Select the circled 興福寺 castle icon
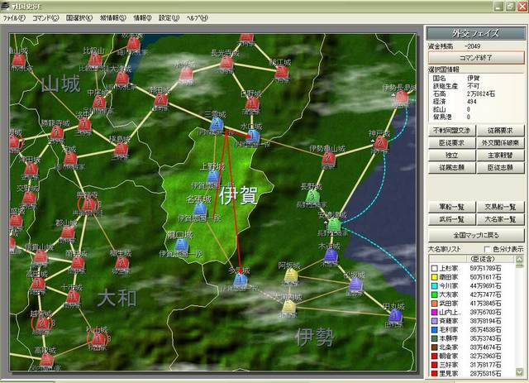529x383 pixels. (88, 204)
